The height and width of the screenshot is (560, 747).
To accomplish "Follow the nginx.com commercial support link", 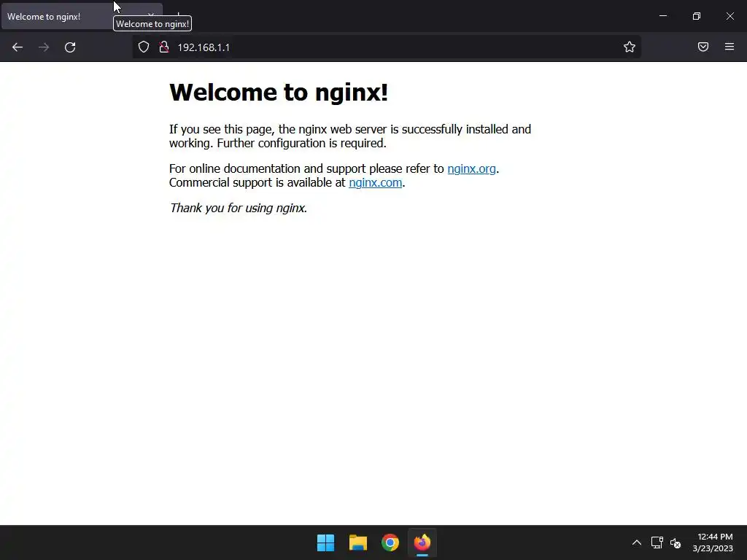I will tap(376, 182).
